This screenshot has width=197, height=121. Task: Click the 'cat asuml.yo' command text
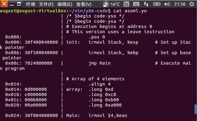pos(130,11)
